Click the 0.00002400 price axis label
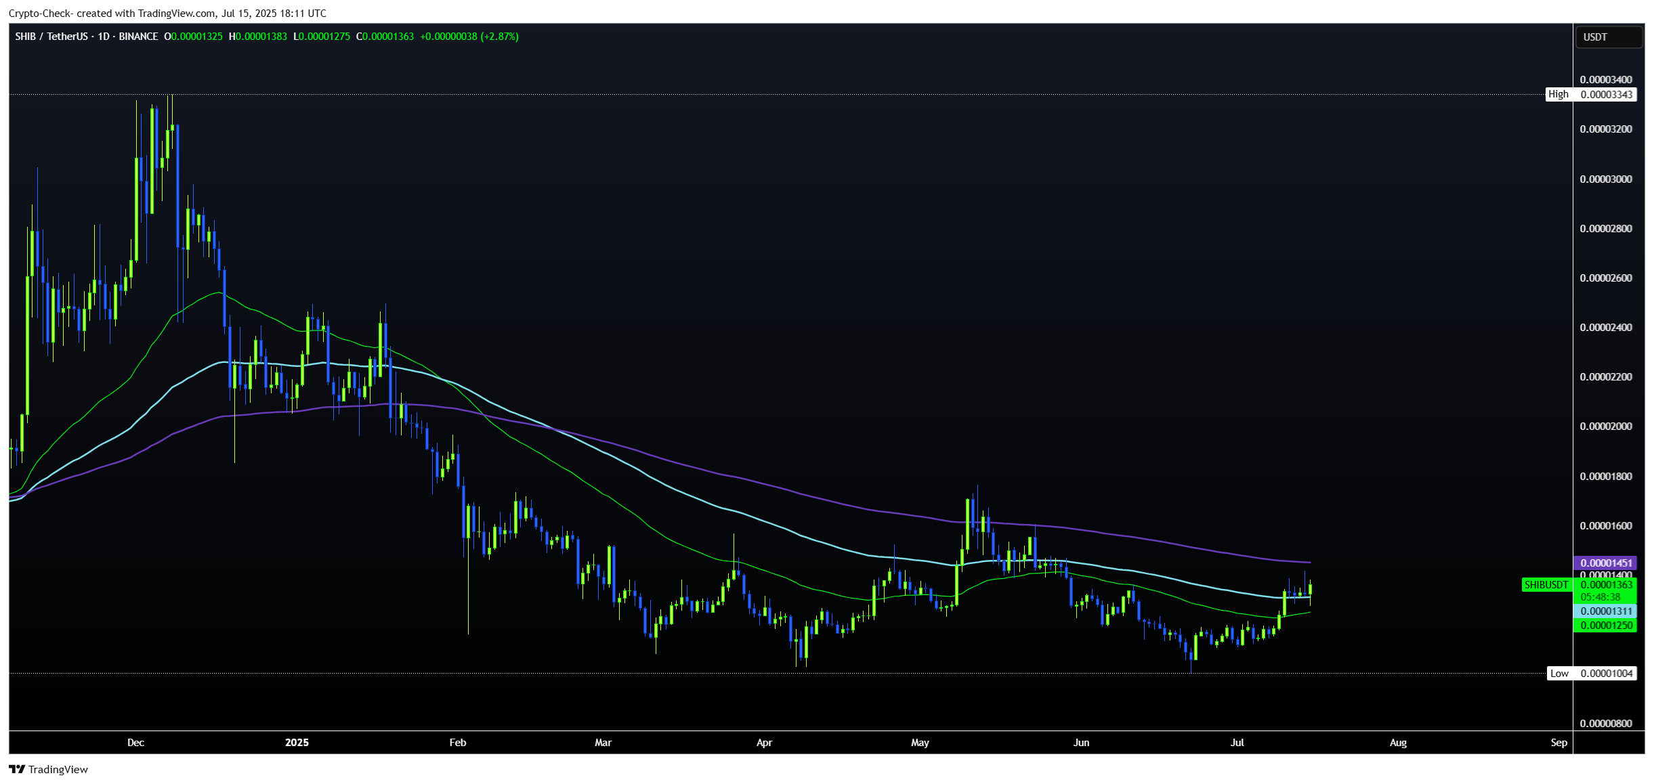The height and width of the screenshot is (784, 1654). tap(1606, 328)
